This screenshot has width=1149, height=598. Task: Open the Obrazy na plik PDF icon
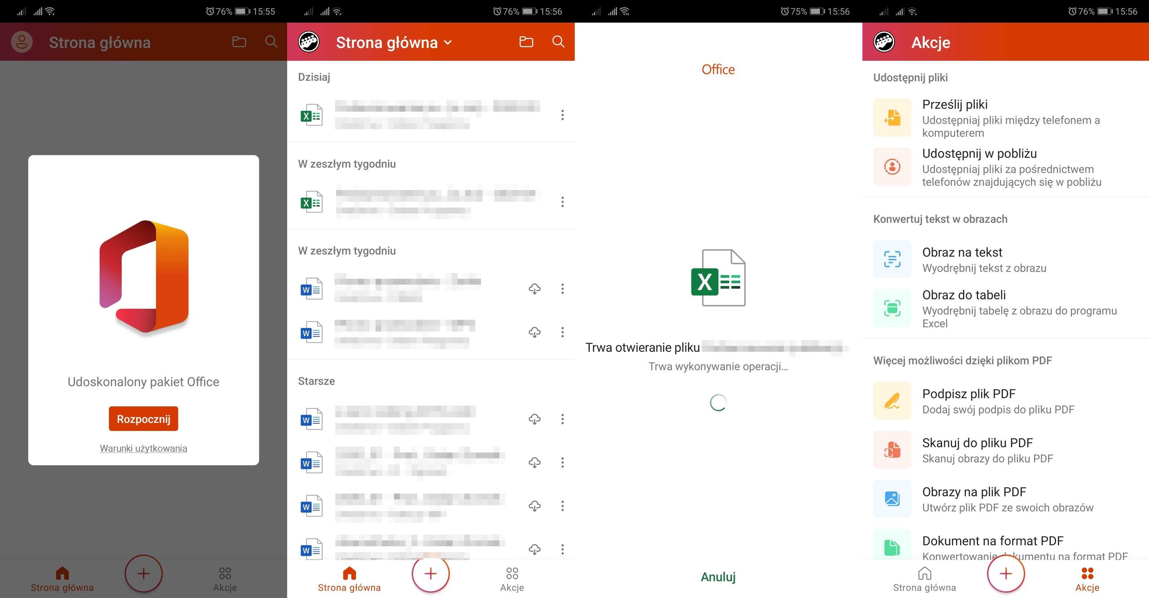892,498
